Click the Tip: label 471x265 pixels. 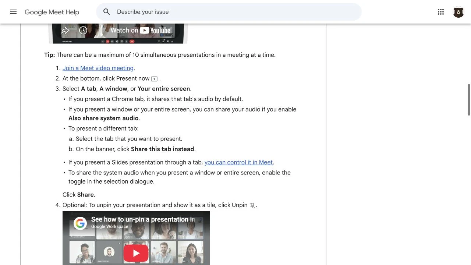[x=50, y=55]
